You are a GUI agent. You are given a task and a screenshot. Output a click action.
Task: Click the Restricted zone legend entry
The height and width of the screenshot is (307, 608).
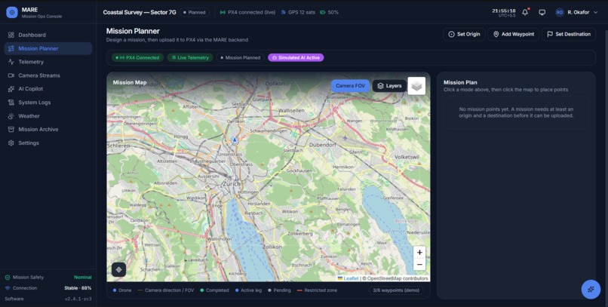[x=317, y=290]
